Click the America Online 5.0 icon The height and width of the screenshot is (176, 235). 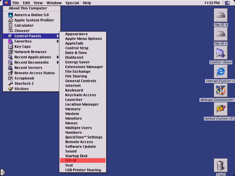(11, 15)
